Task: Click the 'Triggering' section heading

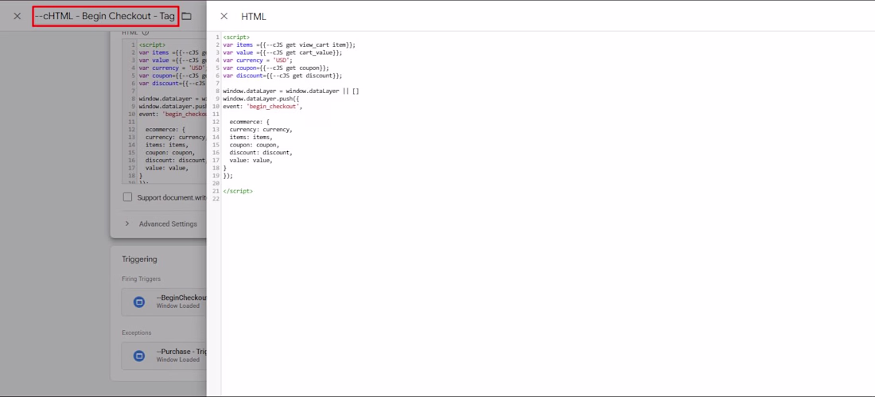Action: (139, 259)
